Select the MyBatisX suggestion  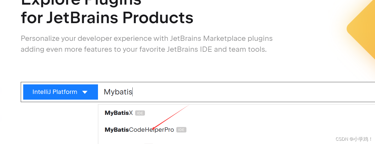coord(119,113)
